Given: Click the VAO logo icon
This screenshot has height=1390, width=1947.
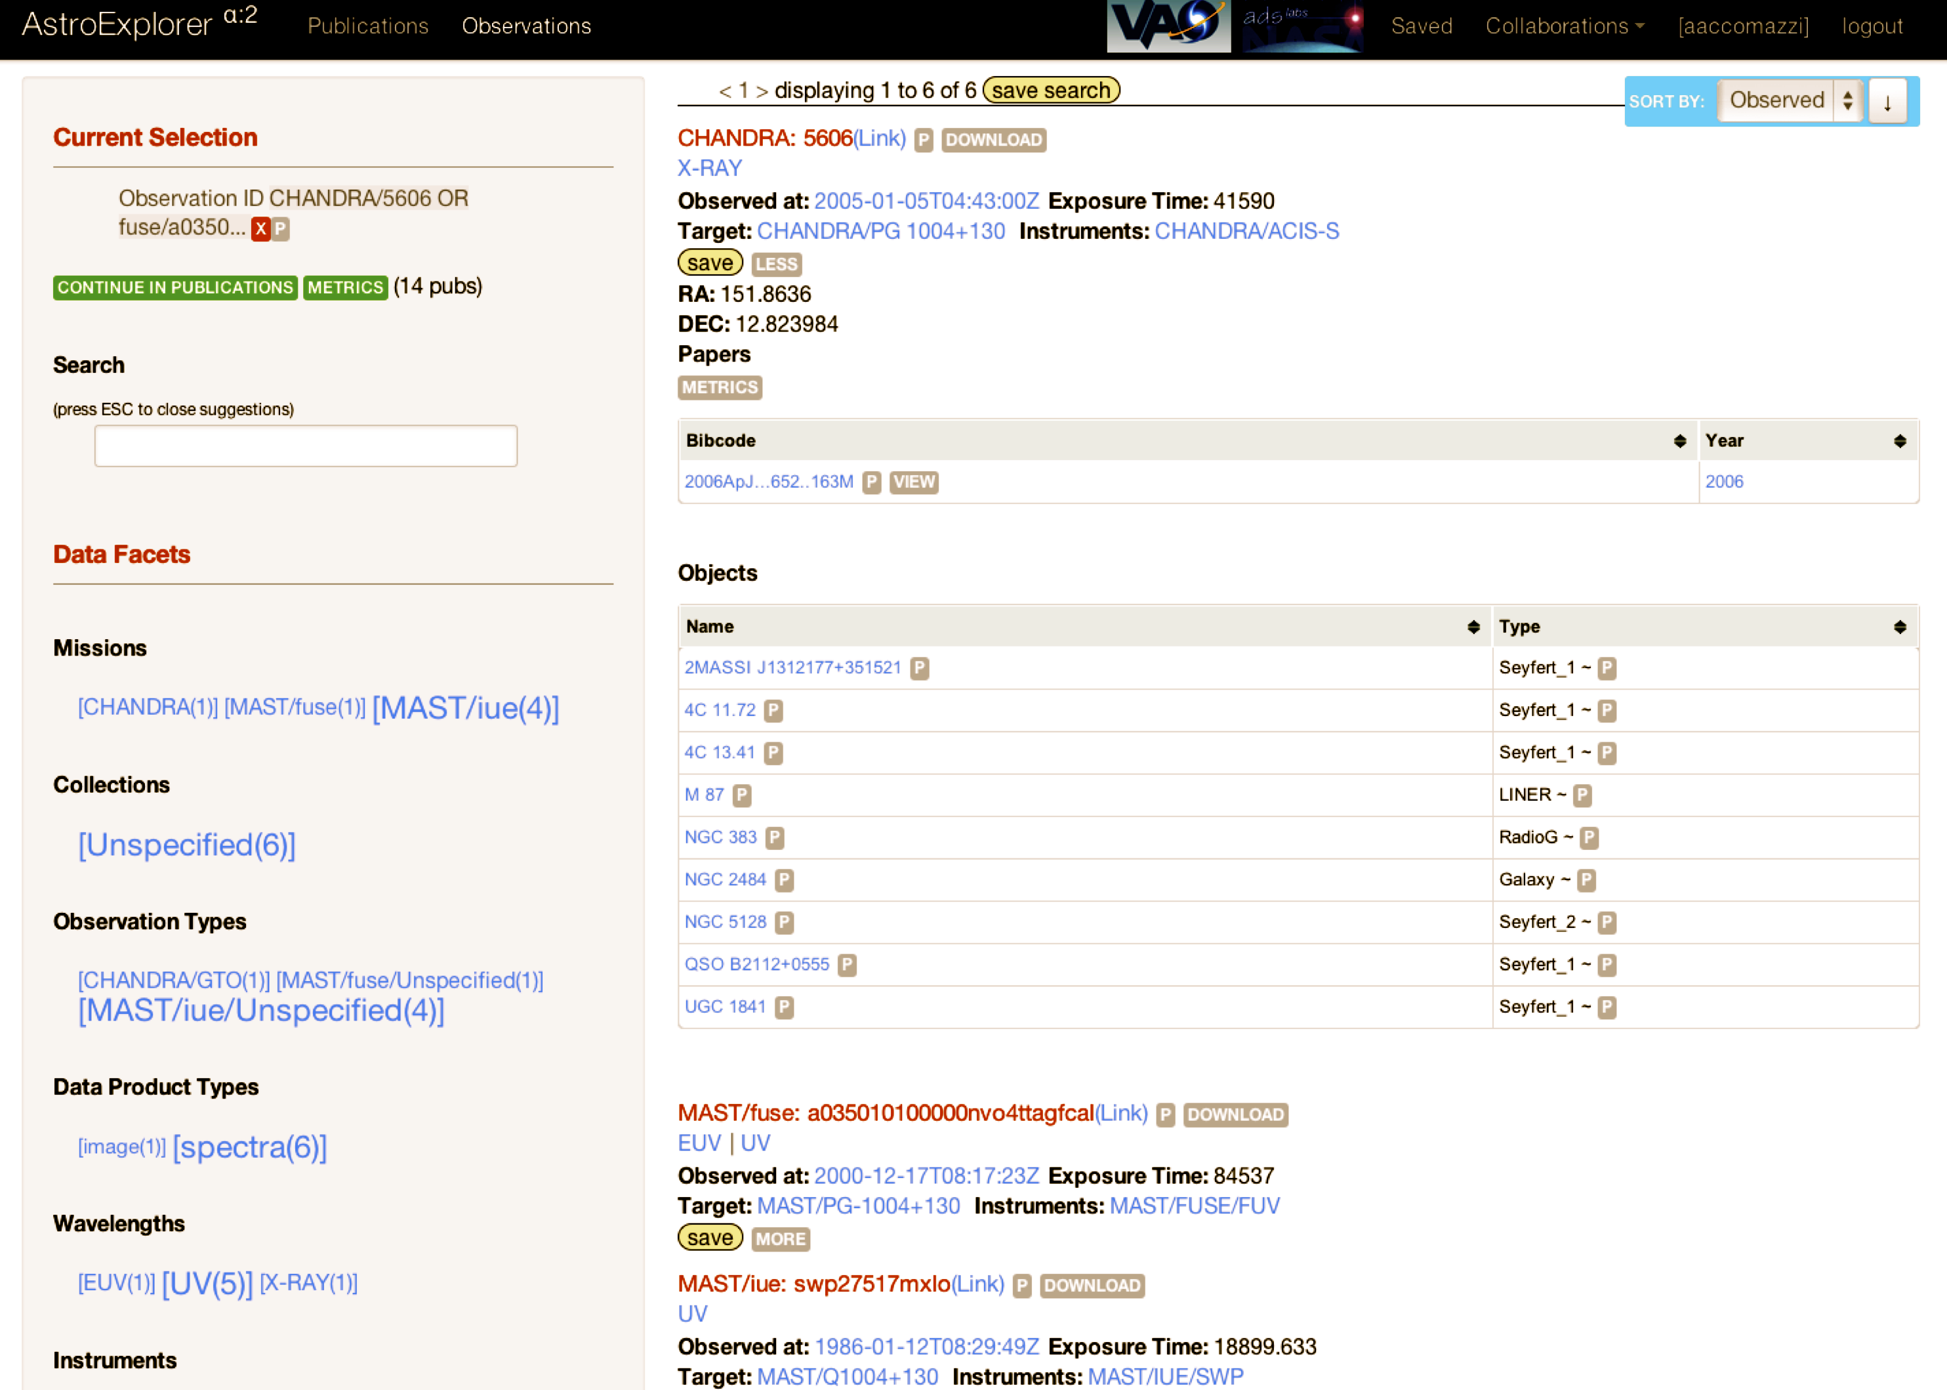Looking at the screenshot, I should coord(1168,26).
